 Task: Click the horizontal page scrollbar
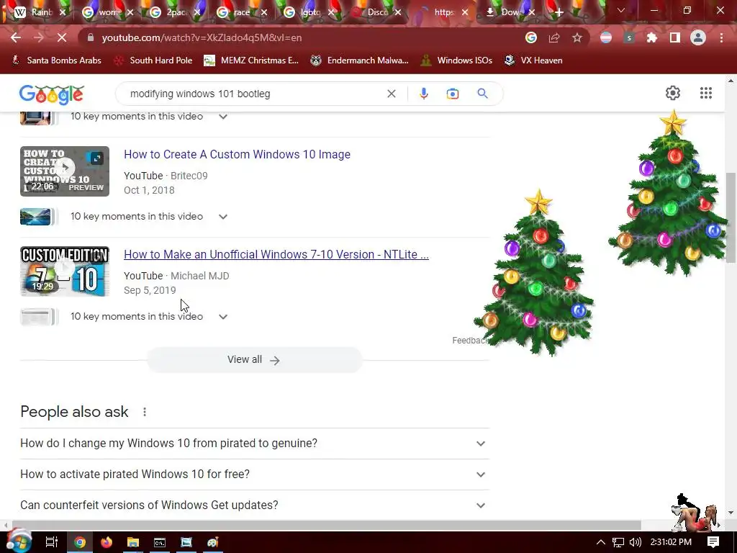click(x=327, y=525)
